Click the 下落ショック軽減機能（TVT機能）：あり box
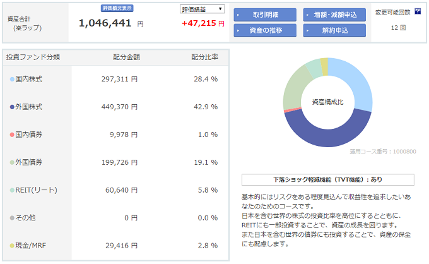This screenshot has width=429, height=264. point(328,180)
